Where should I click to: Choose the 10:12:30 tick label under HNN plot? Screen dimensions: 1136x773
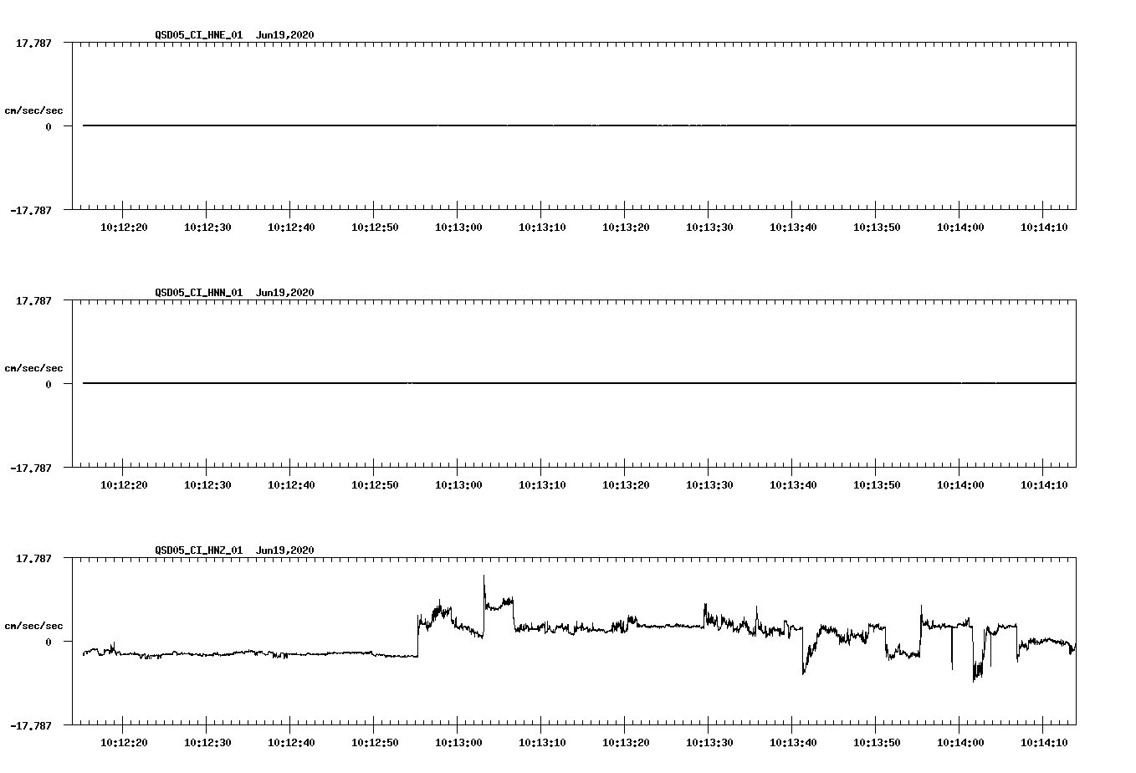(207, 485)
